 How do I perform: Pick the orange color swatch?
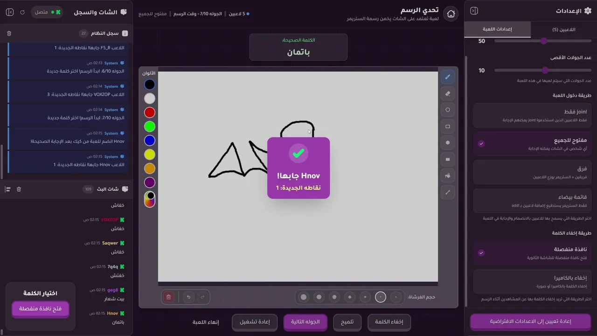149,168
